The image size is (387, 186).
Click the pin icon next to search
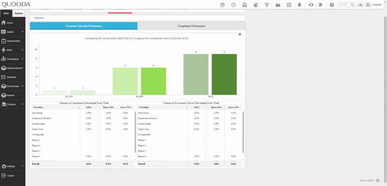coord(360,4)
